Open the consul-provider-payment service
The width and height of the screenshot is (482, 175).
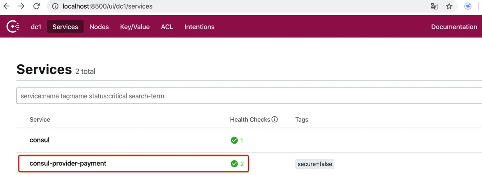tap(68, 163)
